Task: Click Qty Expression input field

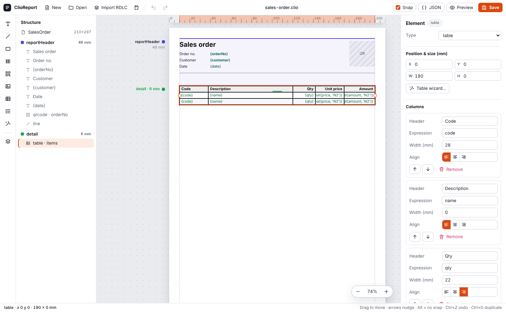Action: [x=470, y=268]
